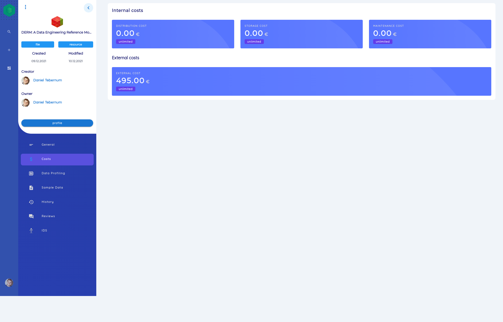Click Daniel Tebernum creator link
This screenshot has width=503, height=322.
(x=47, y=80)
